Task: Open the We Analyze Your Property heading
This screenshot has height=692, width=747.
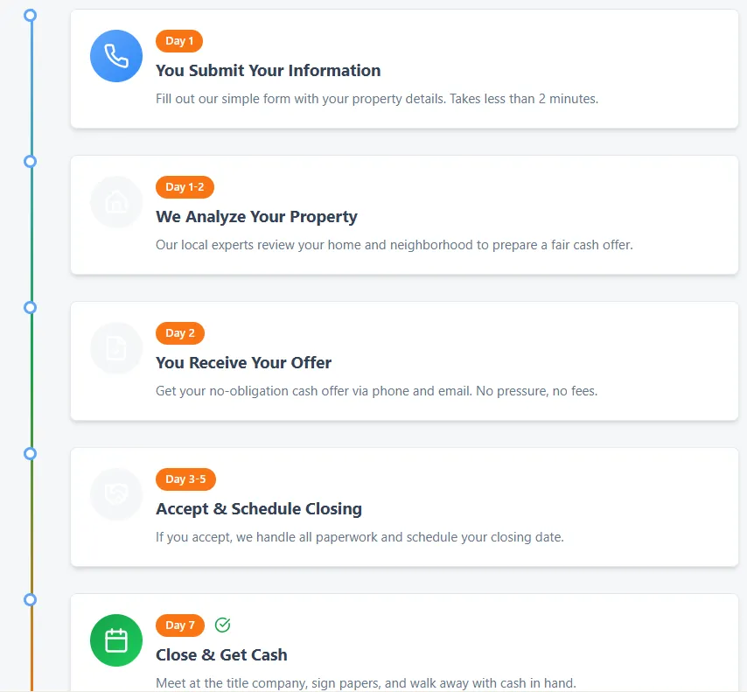Action: tap(256, 217)
